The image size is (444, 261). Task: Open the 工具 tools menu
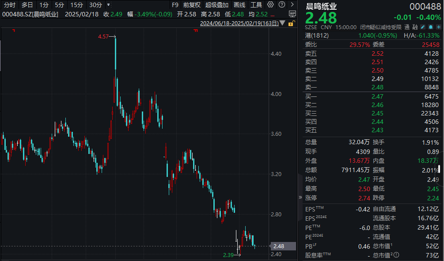[x=256, y=5]
